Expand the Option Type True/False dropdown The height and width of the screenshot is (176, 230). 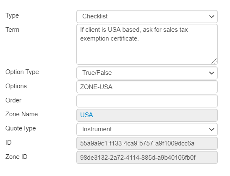tap(147, 73)
